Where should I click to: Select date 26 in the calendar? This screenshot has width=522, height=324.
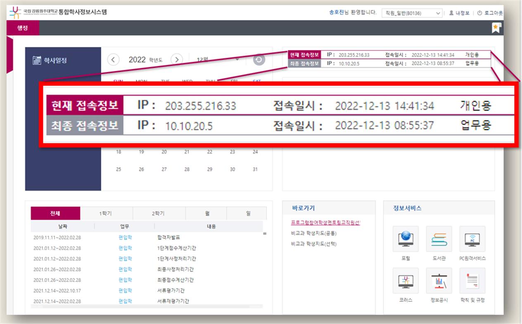(141, 169)
